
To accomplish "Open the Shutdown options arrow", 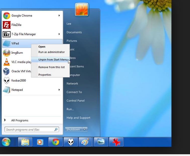I will [x=85, y=129].
